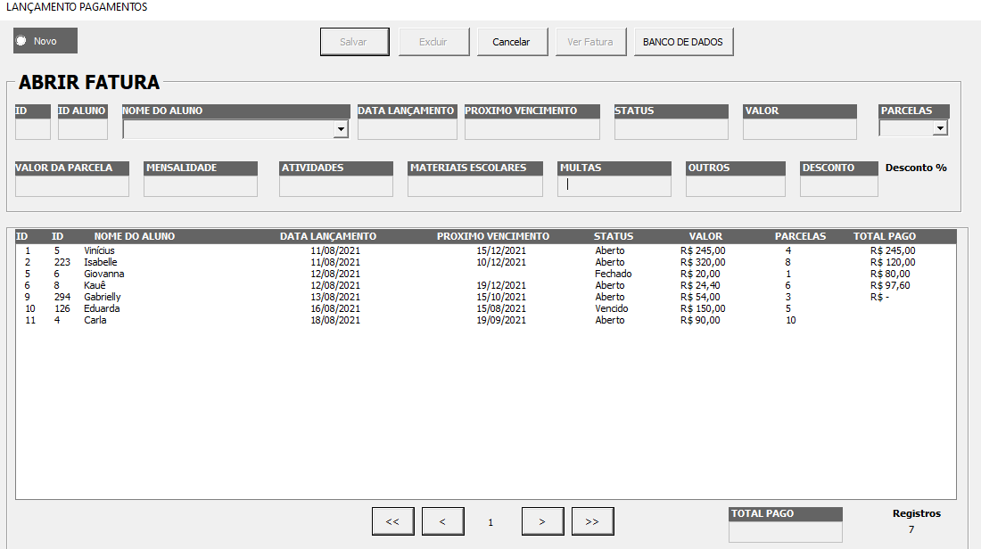Go to previous page with < button

click(443, 521)
